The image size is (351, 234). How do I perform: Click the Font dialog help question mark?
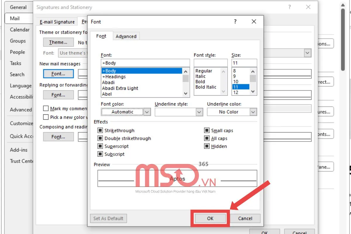tap(235, 22)
